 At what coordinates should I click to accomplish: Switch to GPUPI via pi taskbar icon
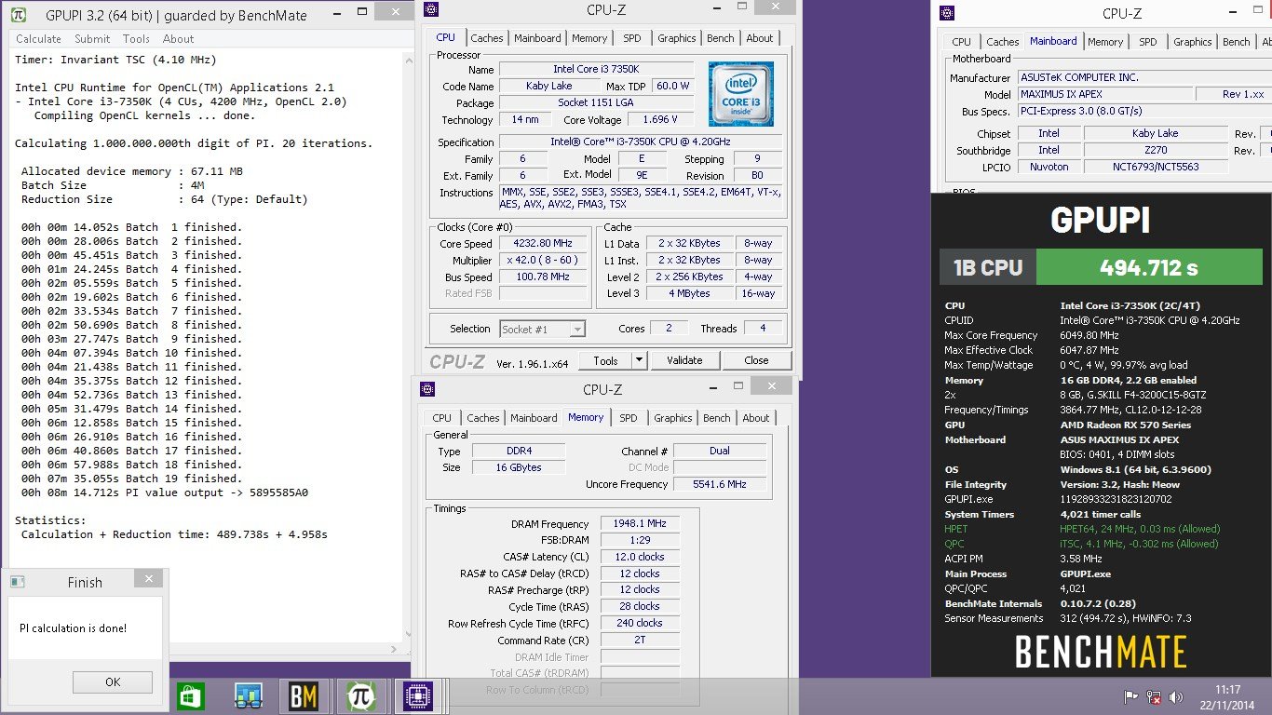(x=360, y=696)
